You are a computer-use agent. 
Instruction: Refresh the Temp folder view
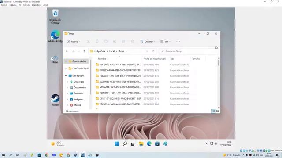153,51
